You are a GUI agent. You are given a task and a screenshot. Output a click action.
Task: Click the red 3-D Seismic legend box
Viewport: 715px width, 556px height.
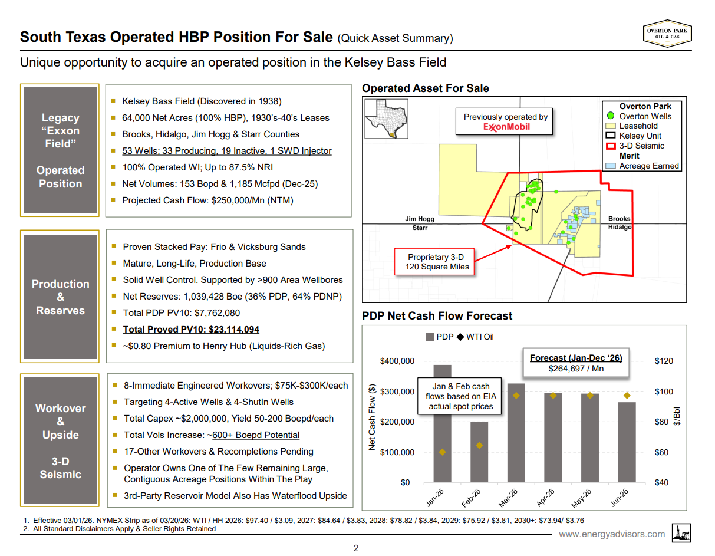(x=611, y=146)
